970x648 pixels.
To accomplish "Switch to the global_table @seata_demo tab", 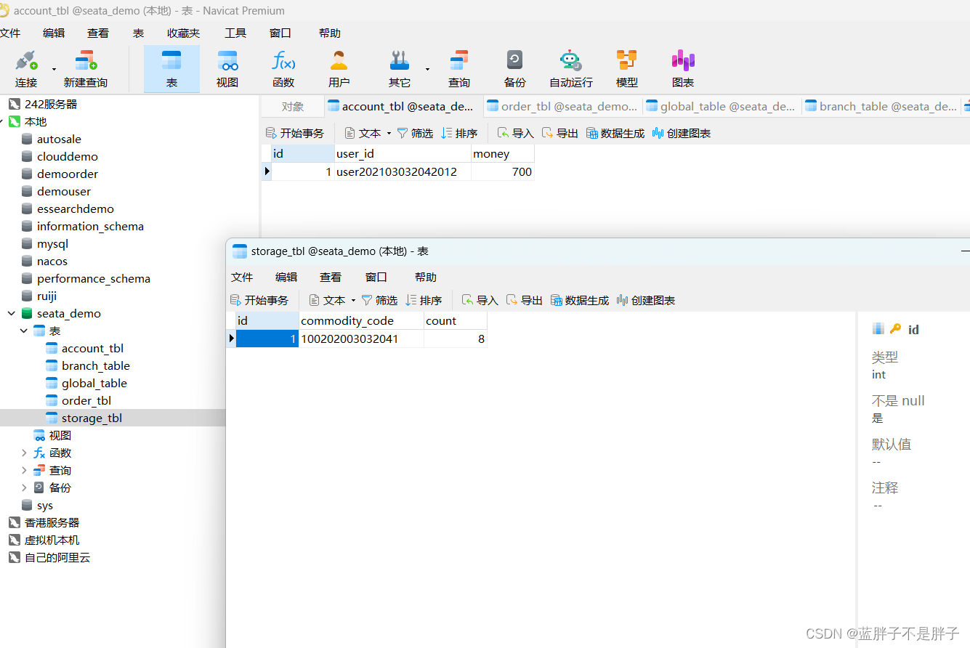I will (x=722, y=106).
